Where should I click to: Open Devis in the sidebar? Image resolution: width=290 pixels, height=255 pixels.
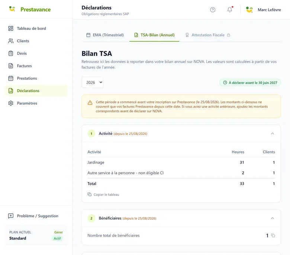36,53
